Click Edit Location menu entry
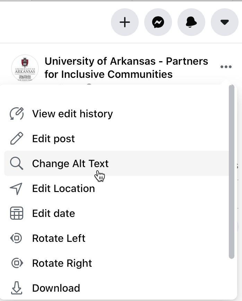The image size is (242, 301). (x=63, y=189)
